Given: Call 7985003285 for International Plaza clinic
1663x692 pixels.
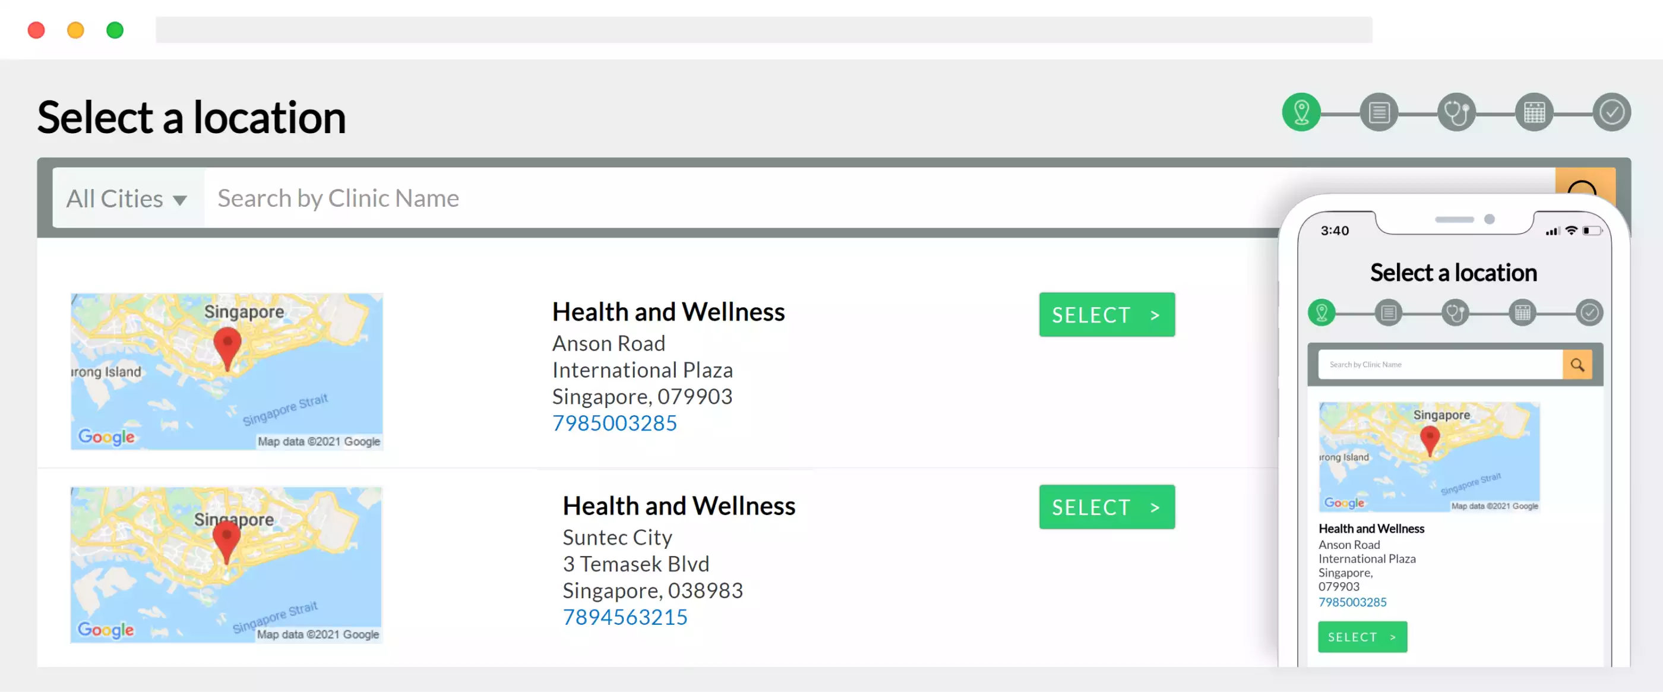Looking at the screenshot, I should pyautogui.click(x=613, y=422).
